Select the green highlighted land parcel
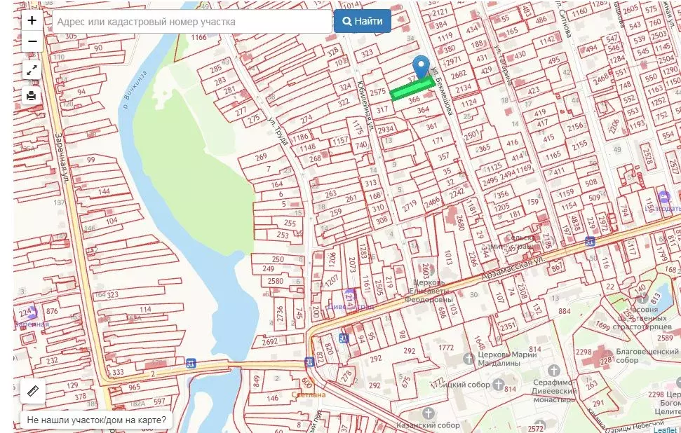The width and height of the screenshot is (681, 433). click(411, 89)
